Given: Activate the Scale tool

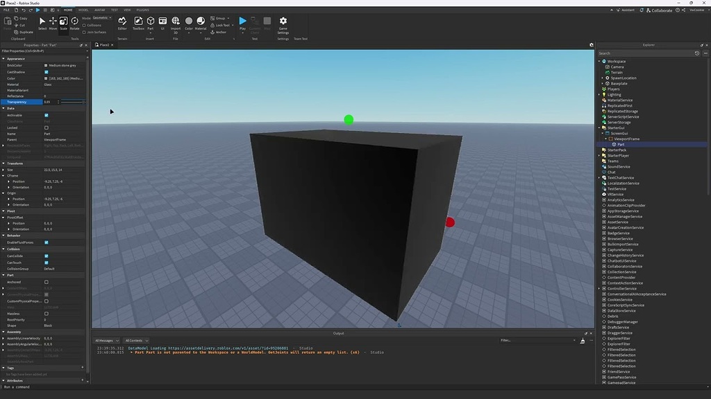Looking at the screenshot, I should (x=63, y=23).
